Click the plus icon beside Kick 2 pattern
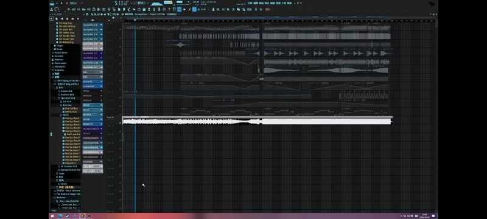This screenshot has height=219, width=487. click(x=101, y=77)
